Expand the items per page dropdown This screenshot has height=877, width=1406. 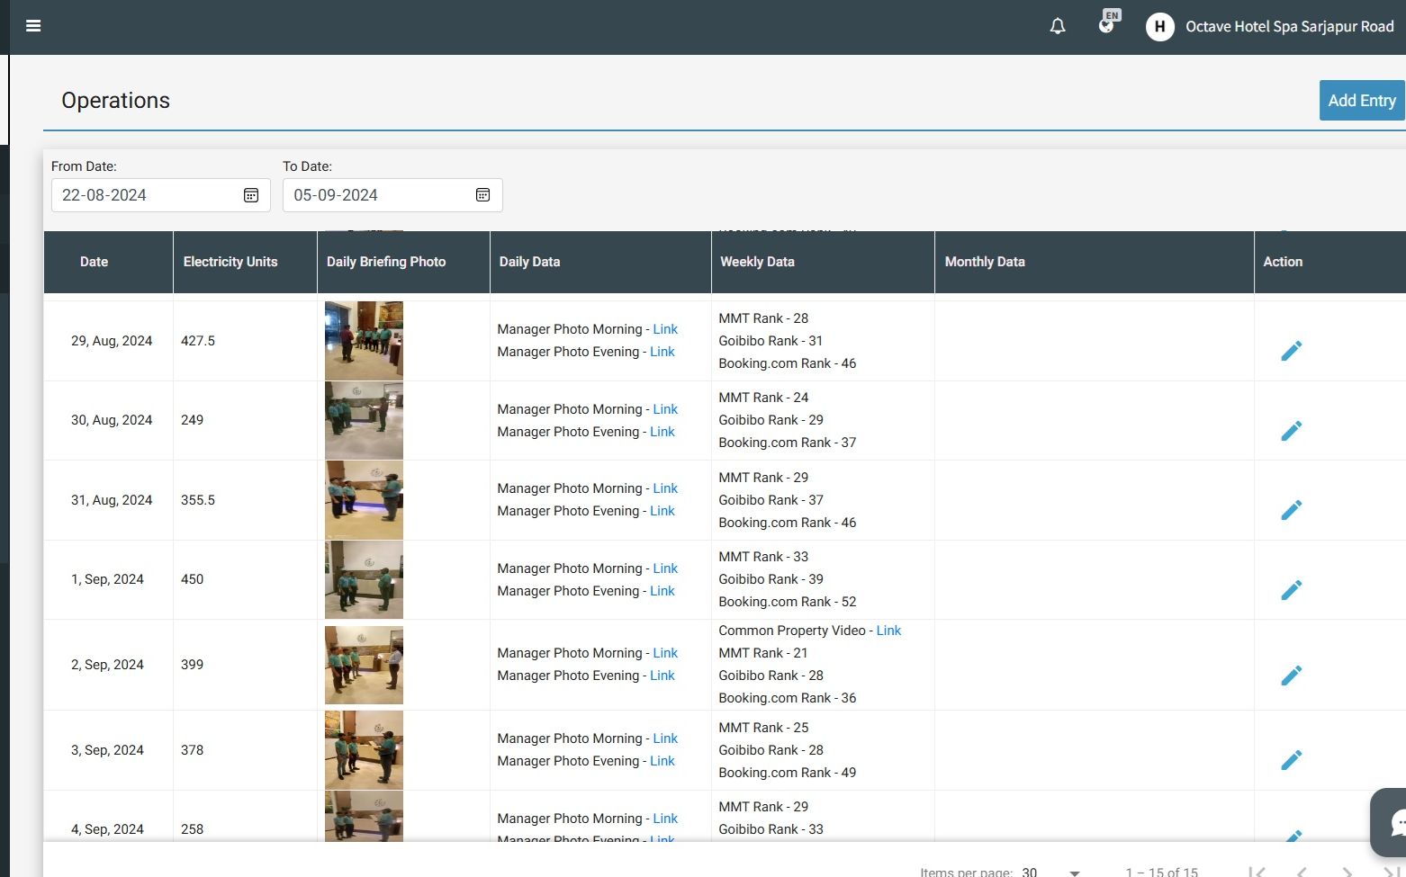click(x=1074, y=872)
